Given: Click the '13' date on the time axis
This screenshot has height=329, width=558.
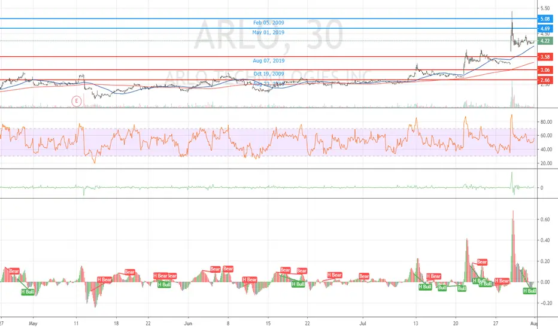Looking at the screenshot, I should [x=416, y=323].
